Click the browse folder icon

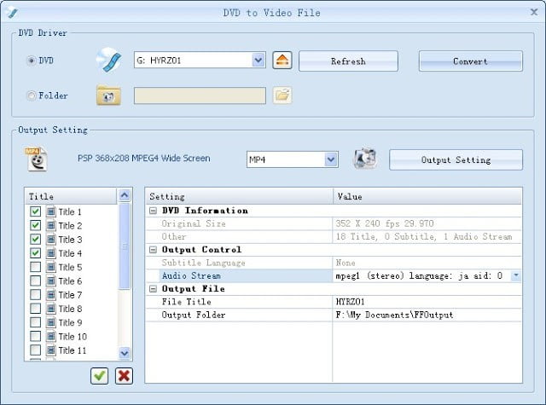click(282, 95)
